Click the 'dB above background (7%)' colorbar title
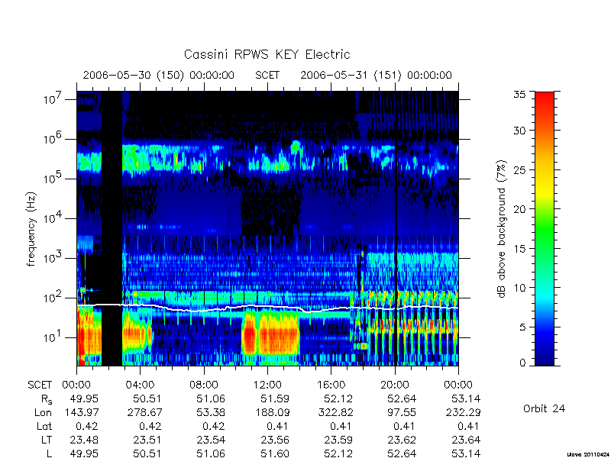This screenshot has height=458, width=611. tap(502, 229)
